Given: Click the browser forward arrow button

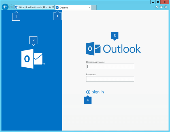Looking at the screenshot, I should click(11, 7).
